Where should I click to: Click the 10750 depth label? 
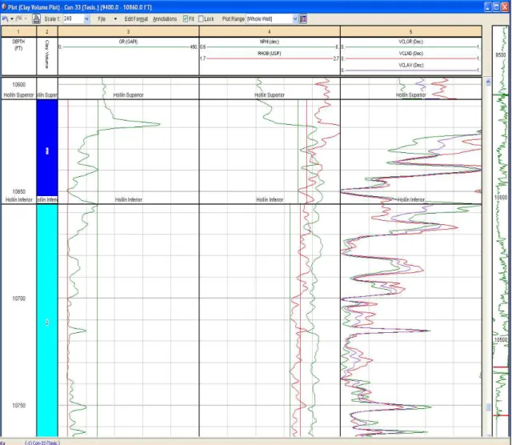(18, 405)
